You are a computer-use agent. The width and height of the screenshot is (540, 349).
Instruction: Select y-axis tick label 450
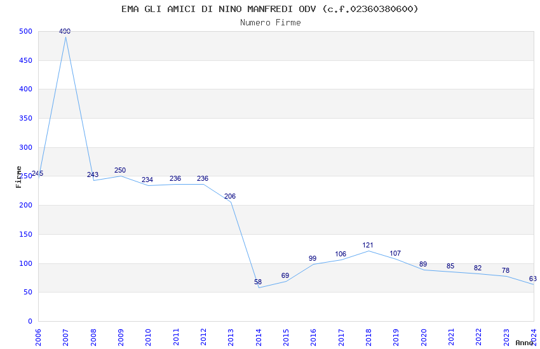[x=26, y=60]
